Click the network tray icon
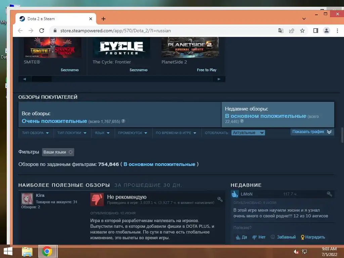The width and height of the screenshot is (344, 258). [x=304, y=252]
